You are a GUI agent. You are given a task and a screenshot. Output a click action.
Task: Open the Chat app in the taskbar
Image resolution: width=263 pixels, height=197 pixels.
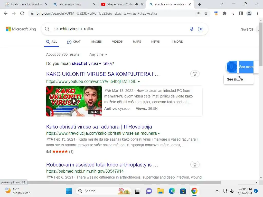[149, 191]
